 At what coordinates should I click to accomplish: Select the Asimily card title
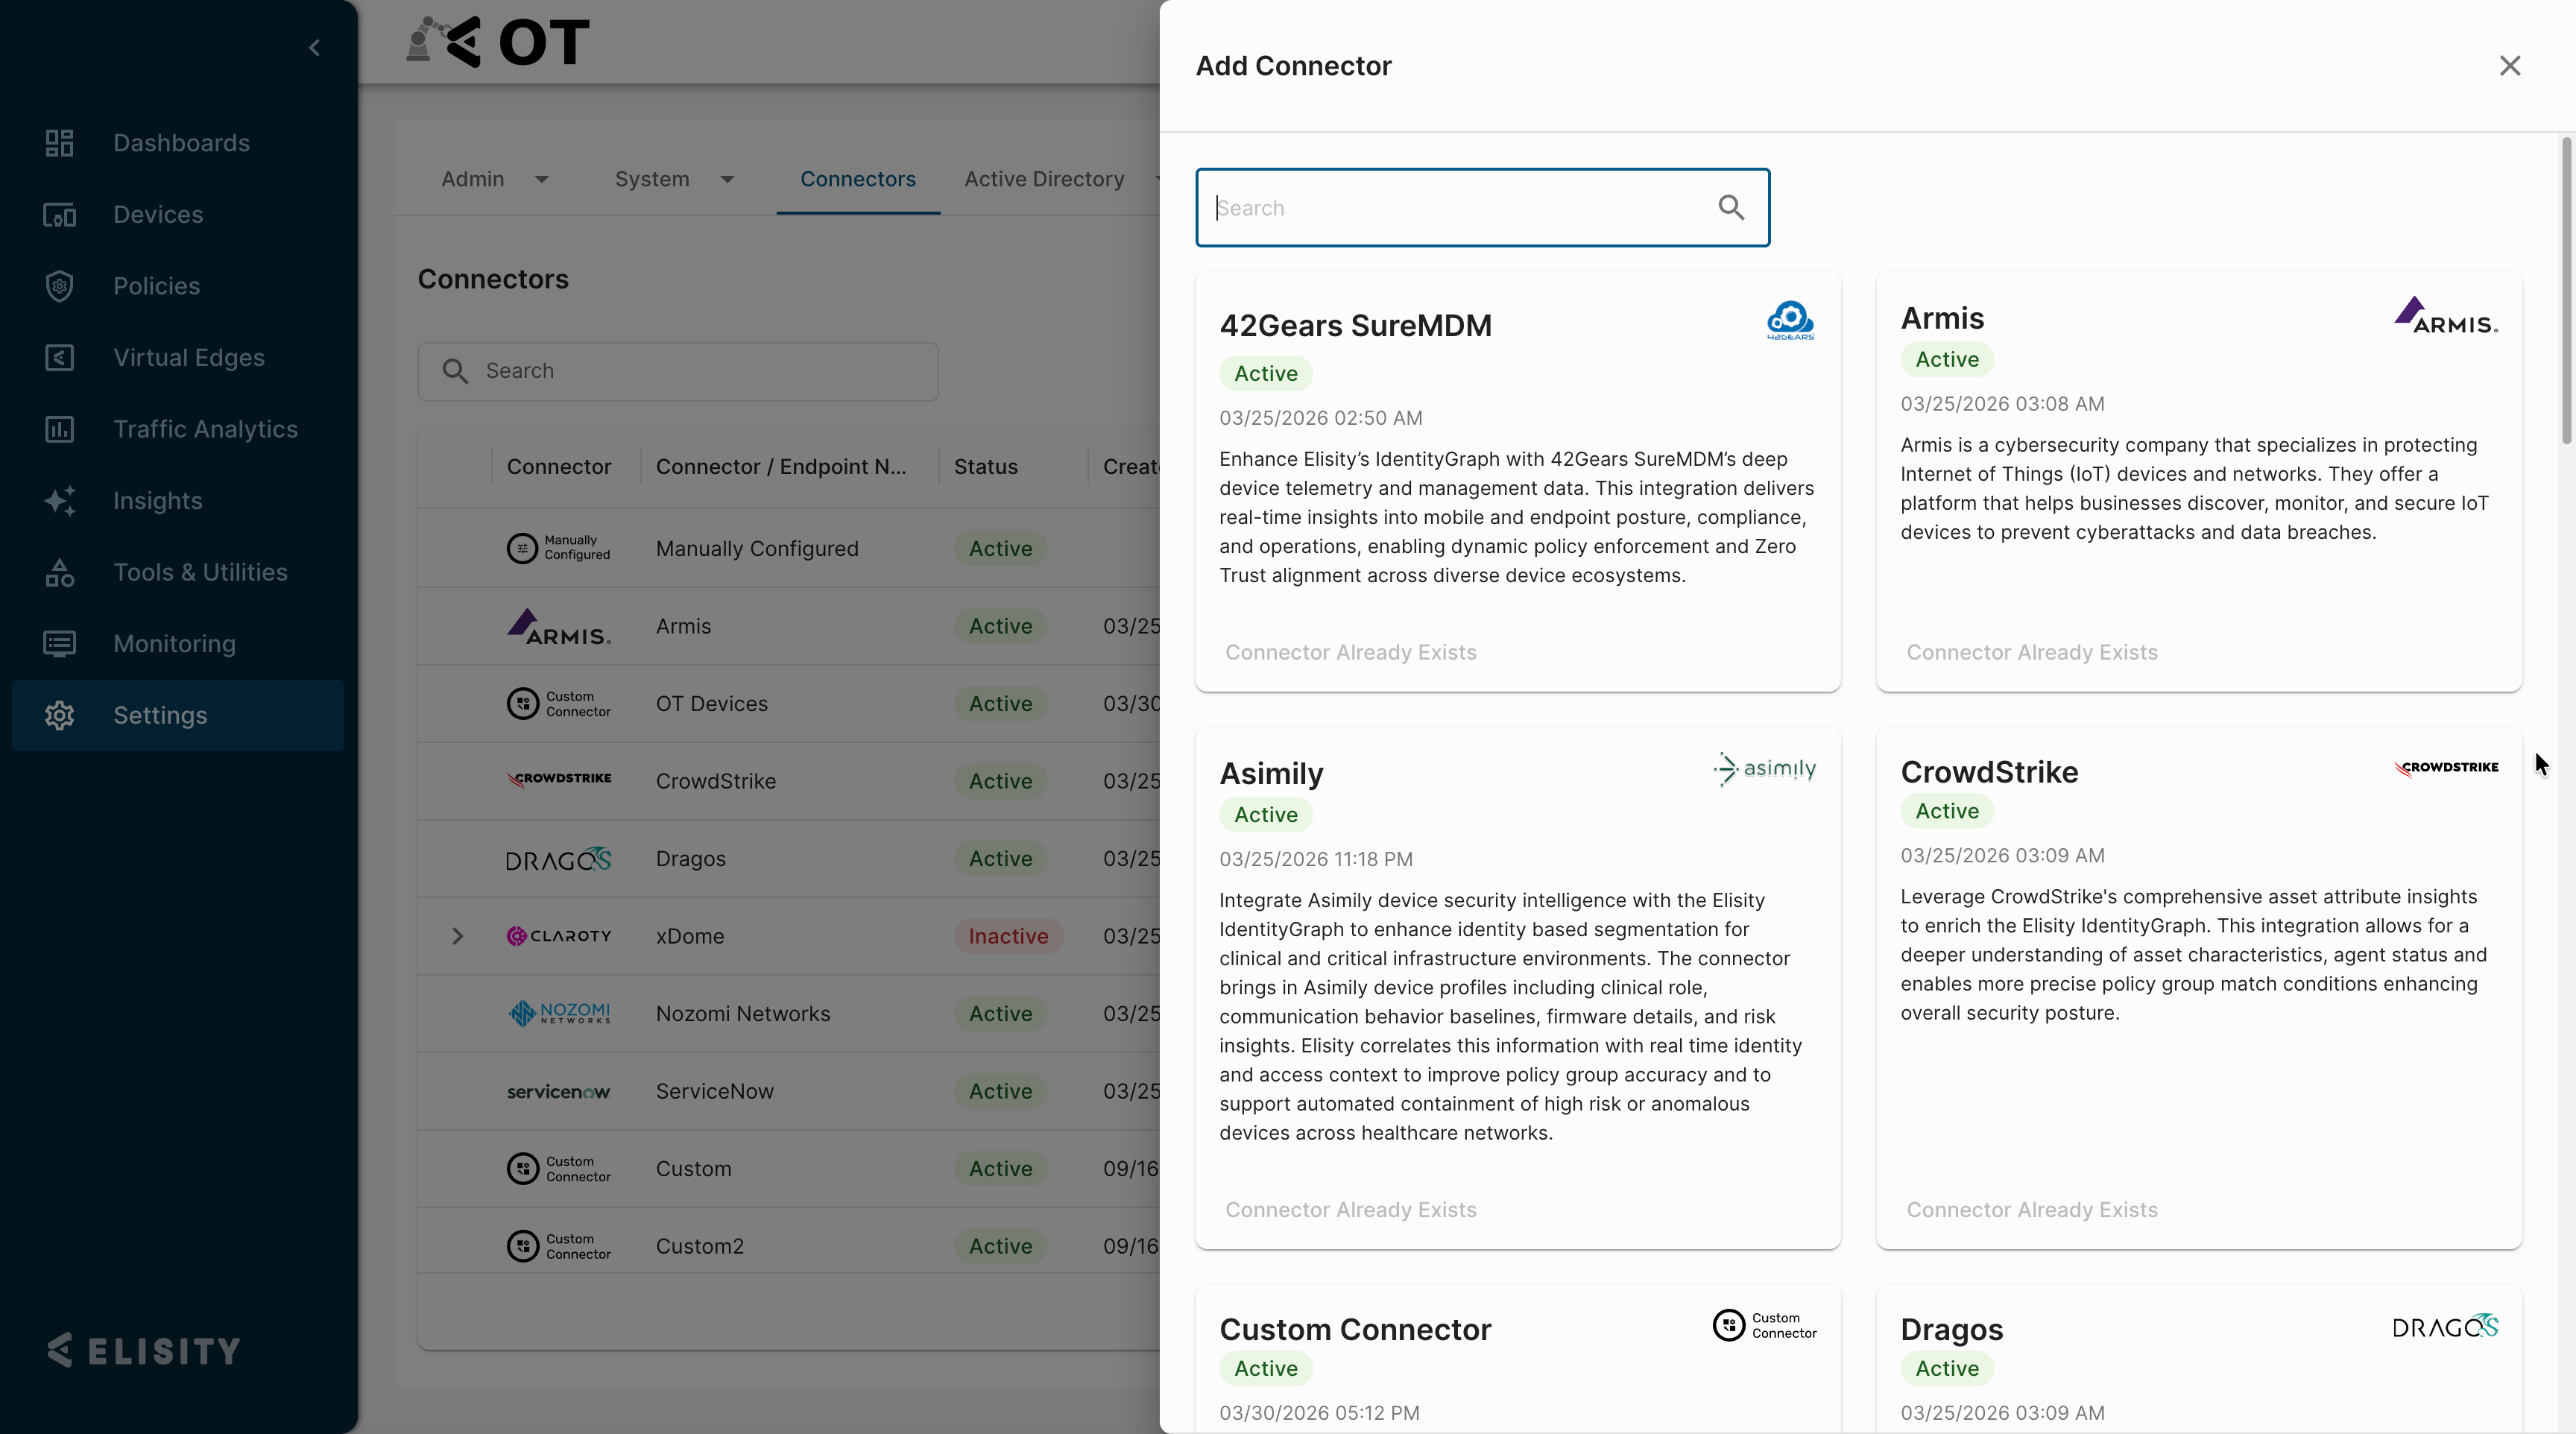coord(1271,774)
